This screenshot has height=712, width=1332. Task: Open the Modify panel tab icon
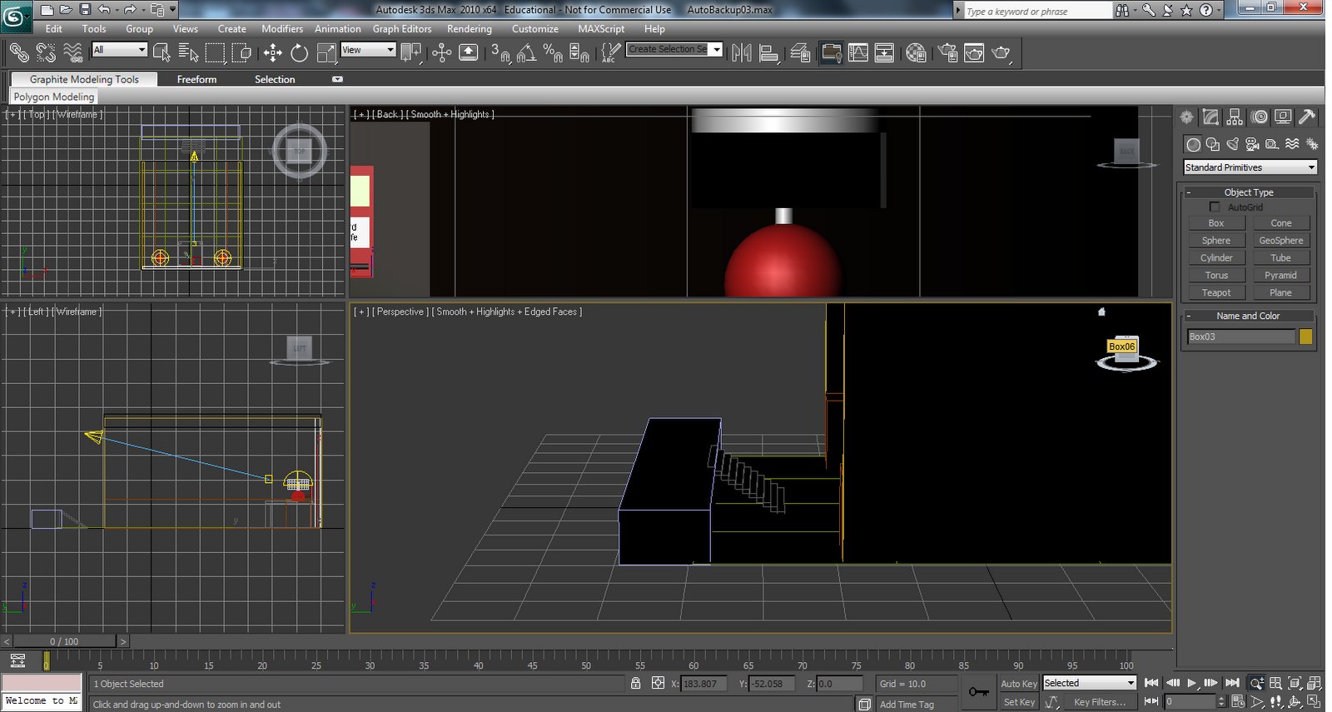pos(1210,117)
